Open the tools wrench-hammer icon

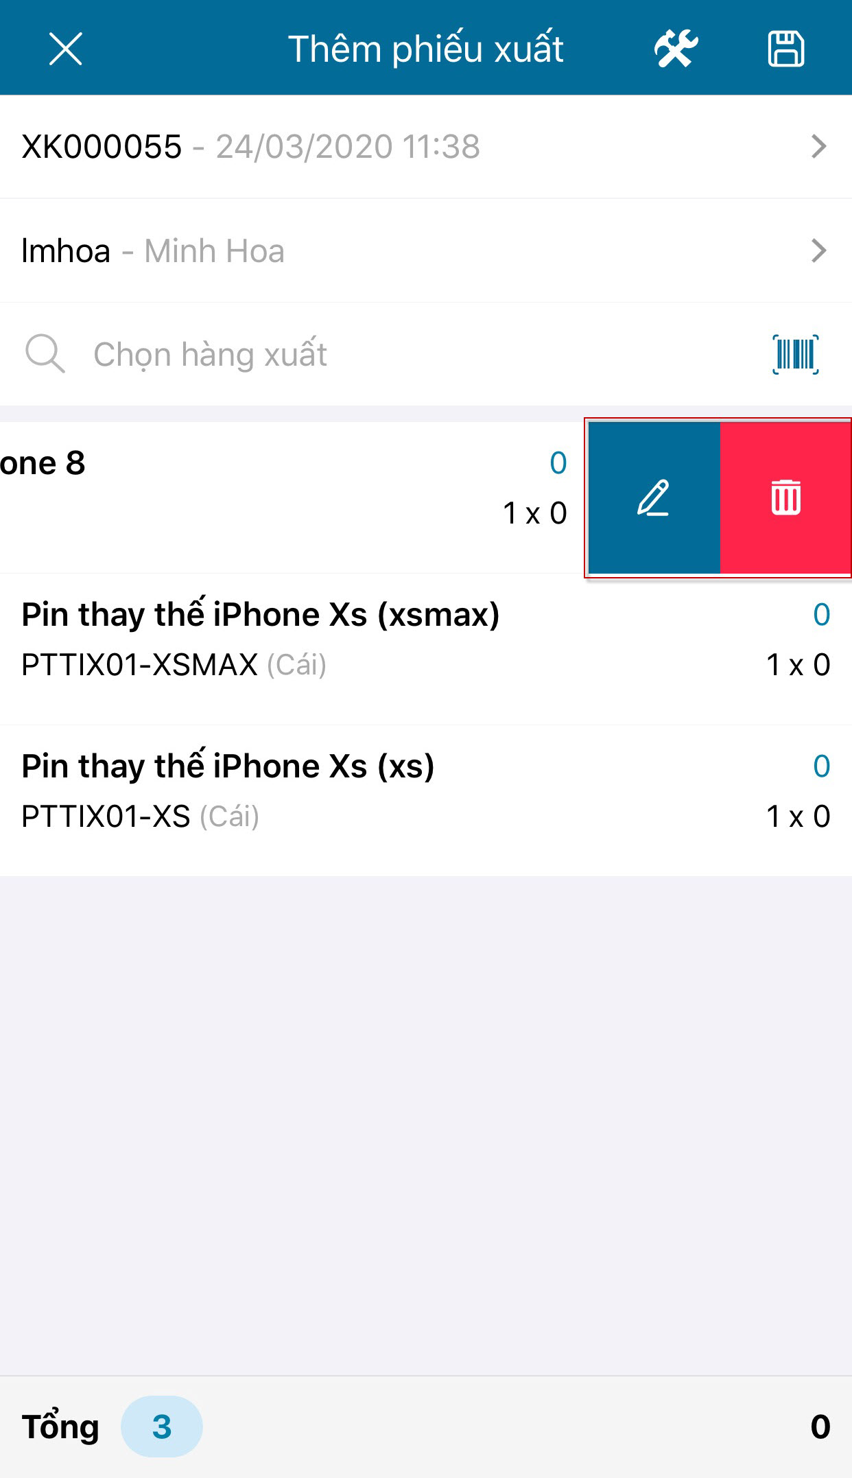(676, 49)
